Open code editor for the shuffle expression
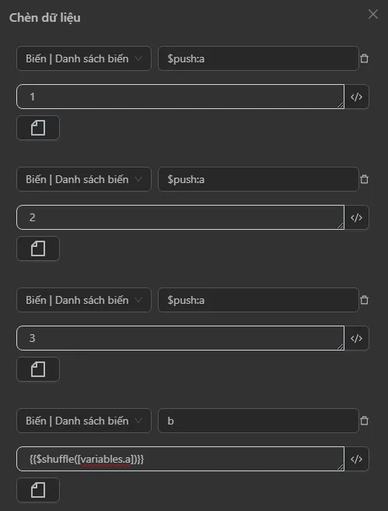Image resolution: width=388 pixels, height=511 pixels. coord(356,459)
